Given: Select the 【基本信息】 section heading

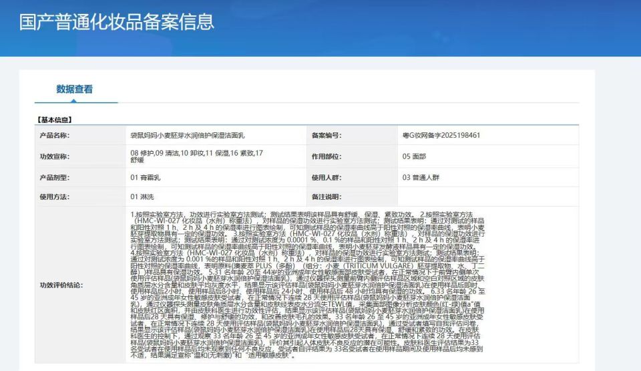Looking at the screenshot, I should tap(54, 120).
